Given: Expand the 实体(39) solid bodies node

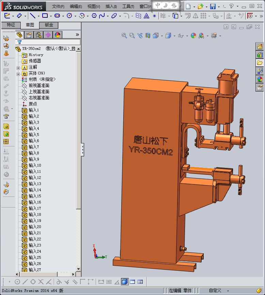Looking at the screenshot, I should click(x=18, y=74).
